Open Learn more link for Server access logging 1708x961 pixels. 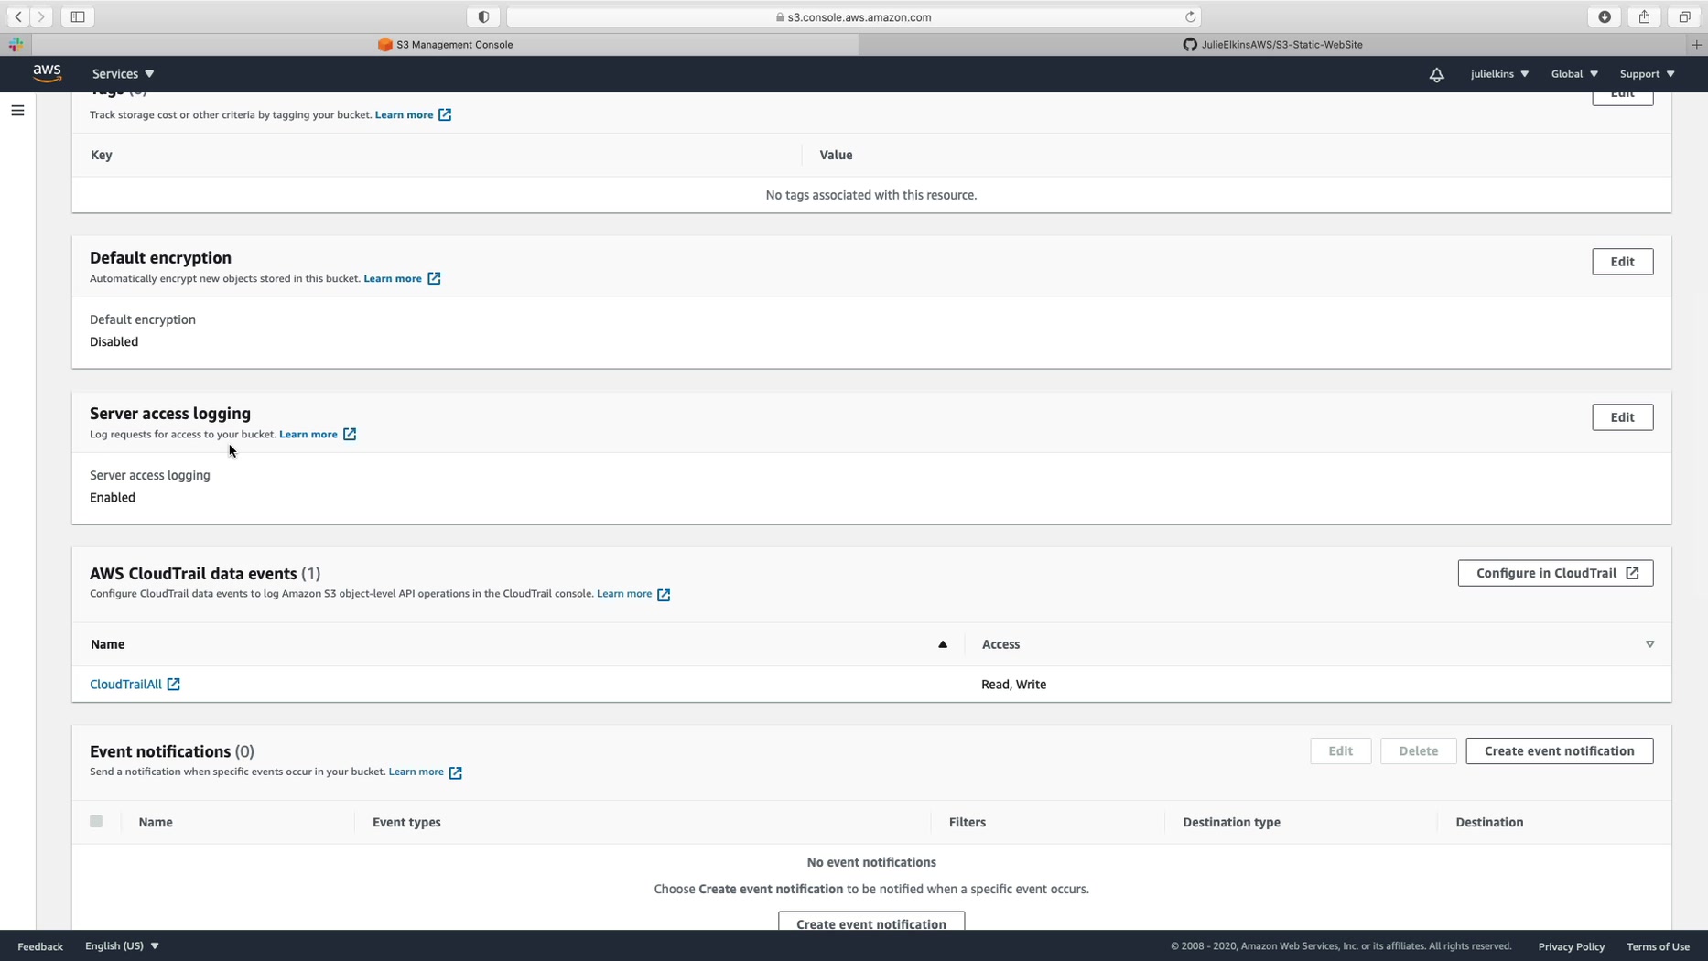coord(308,434)
